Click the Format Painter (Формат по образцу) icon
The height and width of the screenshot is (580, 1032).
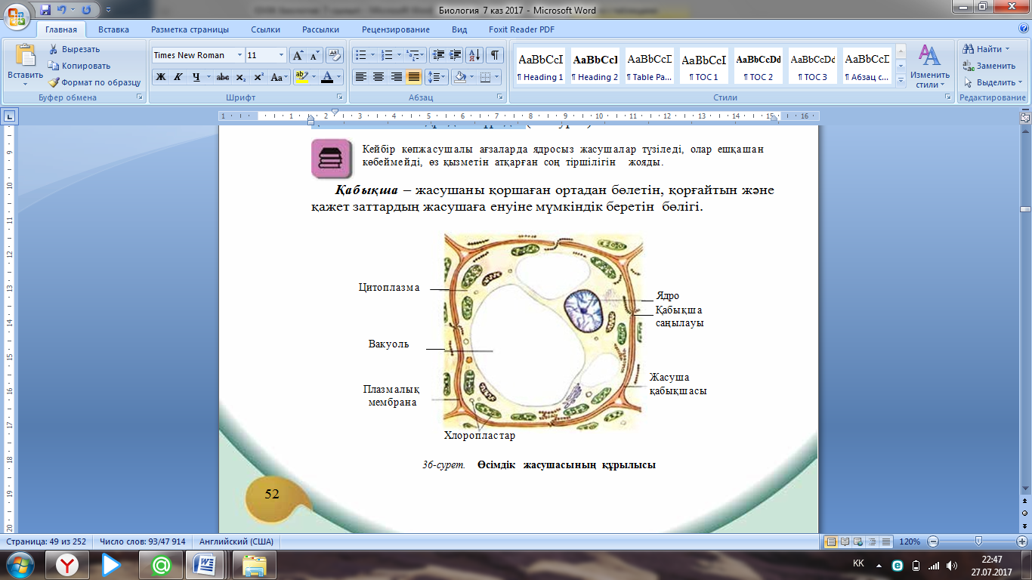[x=54, y=82]
